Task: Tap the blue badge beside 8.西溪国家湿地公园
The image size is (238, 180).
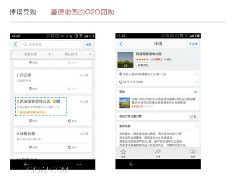Action: [58, 102]
